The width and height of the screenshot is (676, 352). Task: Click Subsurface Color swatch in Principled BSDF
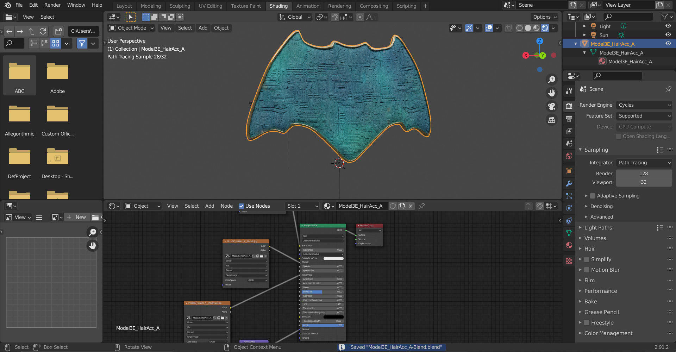(333, 258)
